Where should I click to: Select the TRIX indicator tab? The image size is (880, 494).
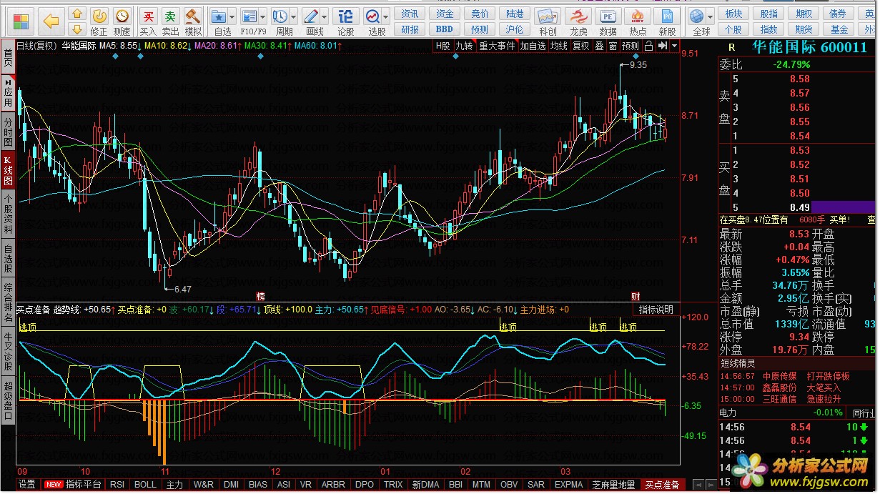coord(393,485)
